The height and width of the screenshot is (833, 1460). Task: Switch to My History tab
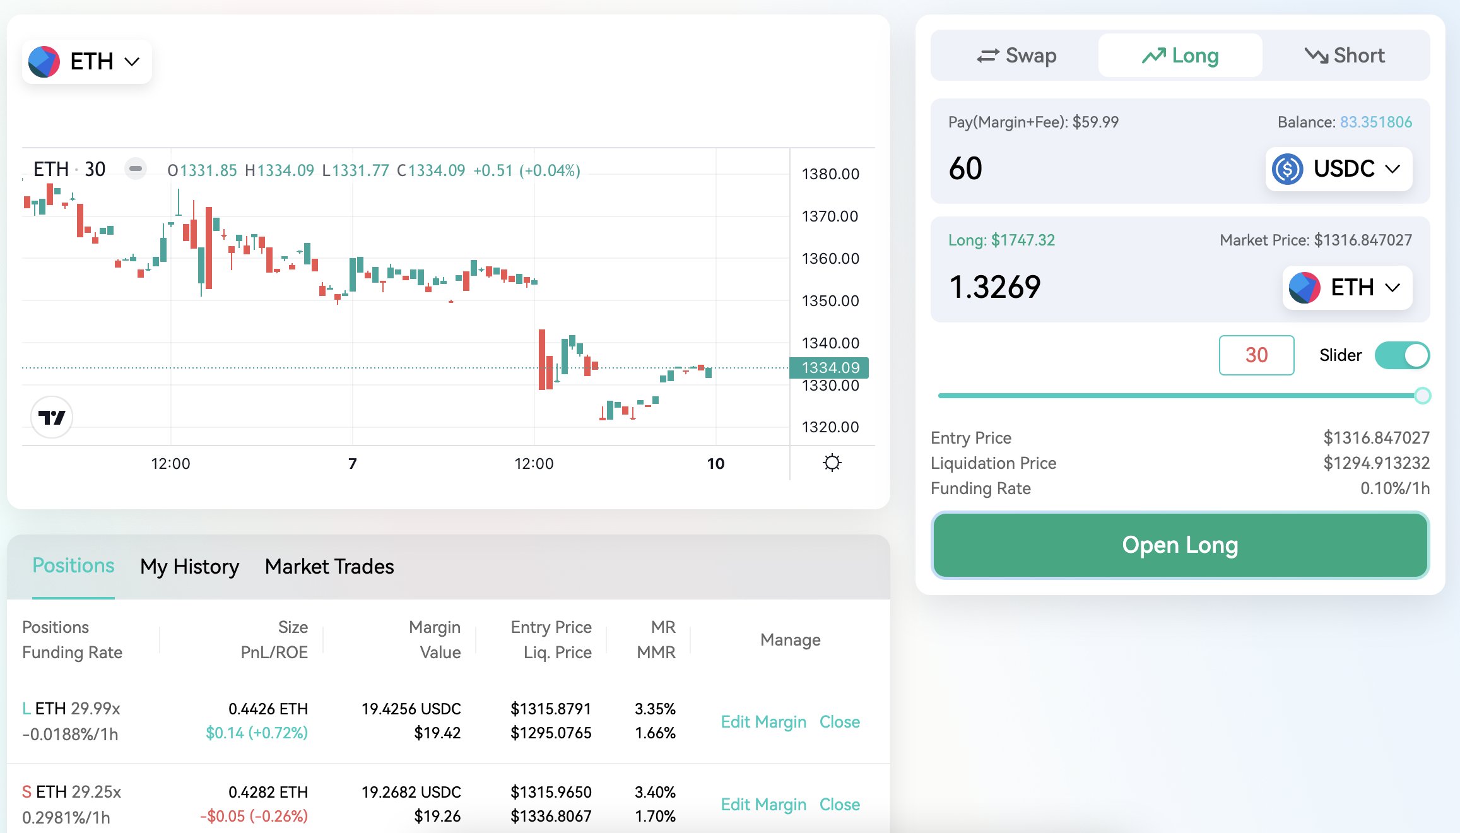click(x=189, y=567)
